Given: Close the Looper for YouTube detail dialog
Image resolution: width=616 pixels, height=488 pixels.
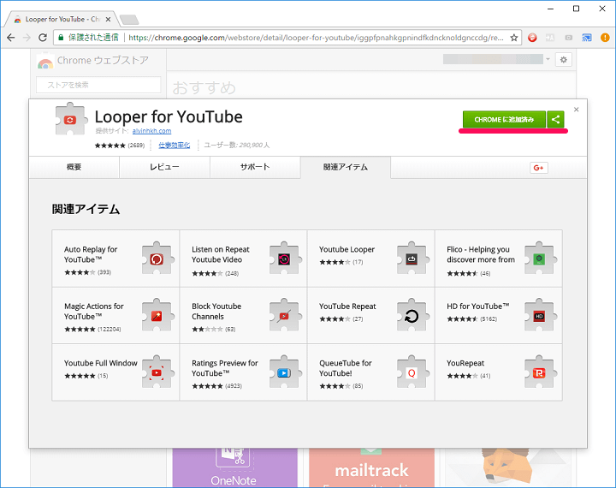Looking at the screenshot, I should pos(577,110).
